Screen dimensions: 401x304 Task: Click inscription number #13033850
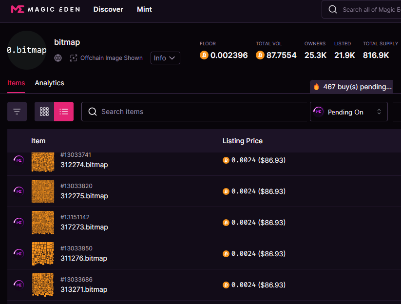(x=76, y=248)
